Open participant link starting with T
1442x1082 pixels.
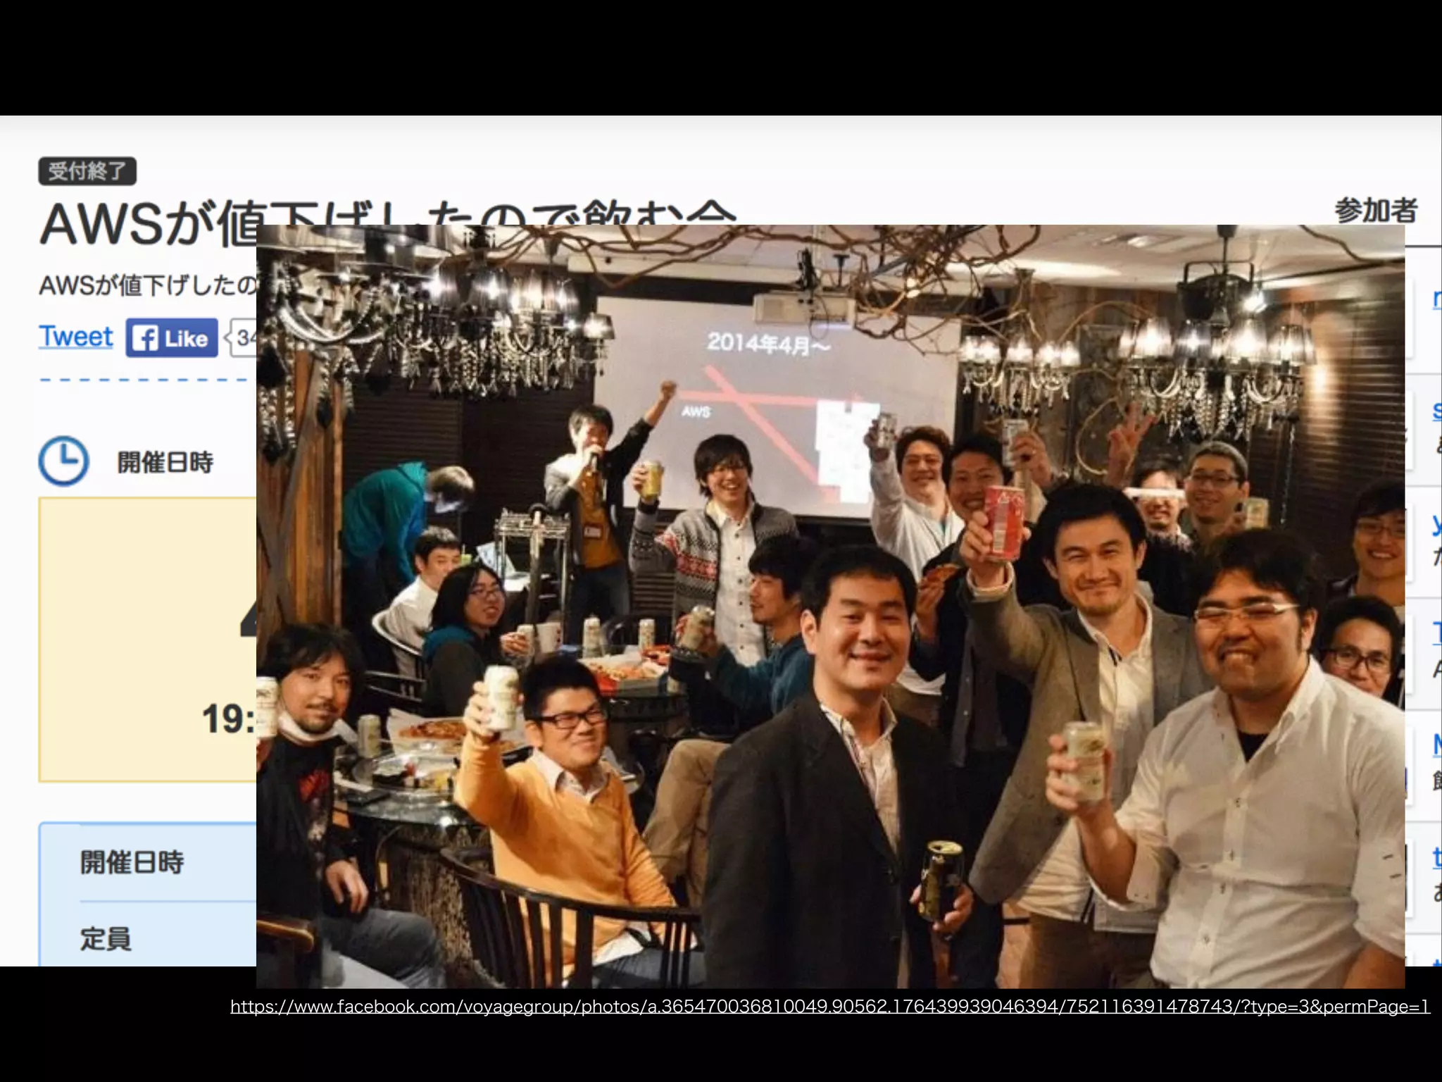(1436, 633)
